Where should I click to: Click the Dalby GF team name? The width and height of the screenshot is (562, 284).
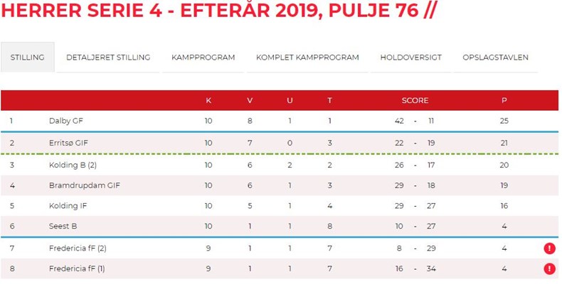point(66,121)
